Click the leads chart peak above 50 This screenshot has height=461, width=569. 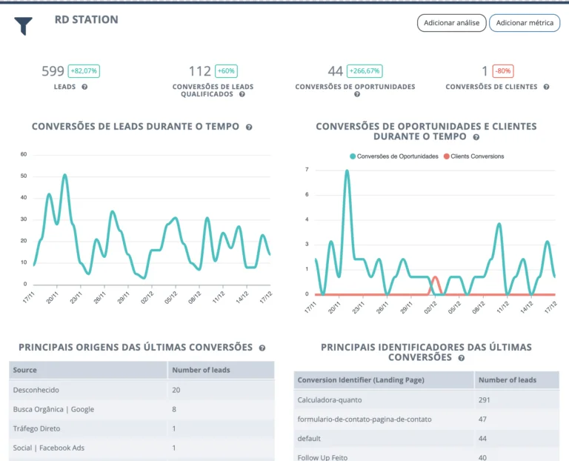[64, 176]
